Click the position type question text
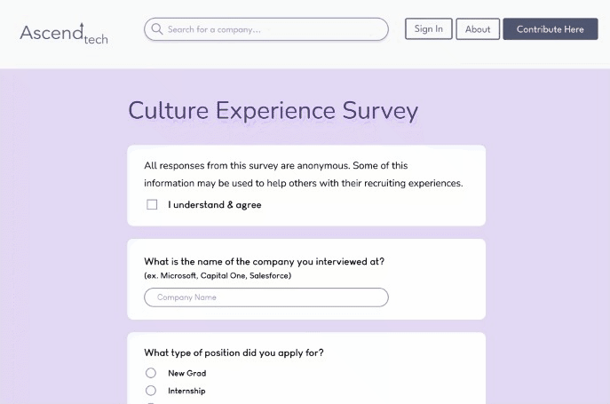Image resolution: width=610 pixels, height=404 pixels. (234, 353)
